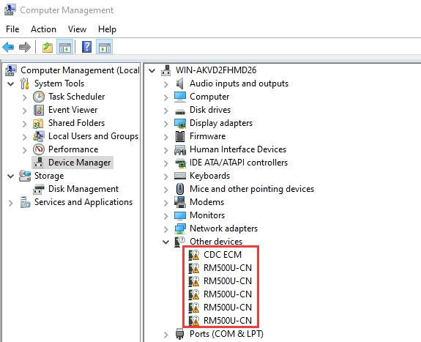Image resolution: width=421 pixels, height=342 pixels.
Task: Open the View menu
Action: 77,29
